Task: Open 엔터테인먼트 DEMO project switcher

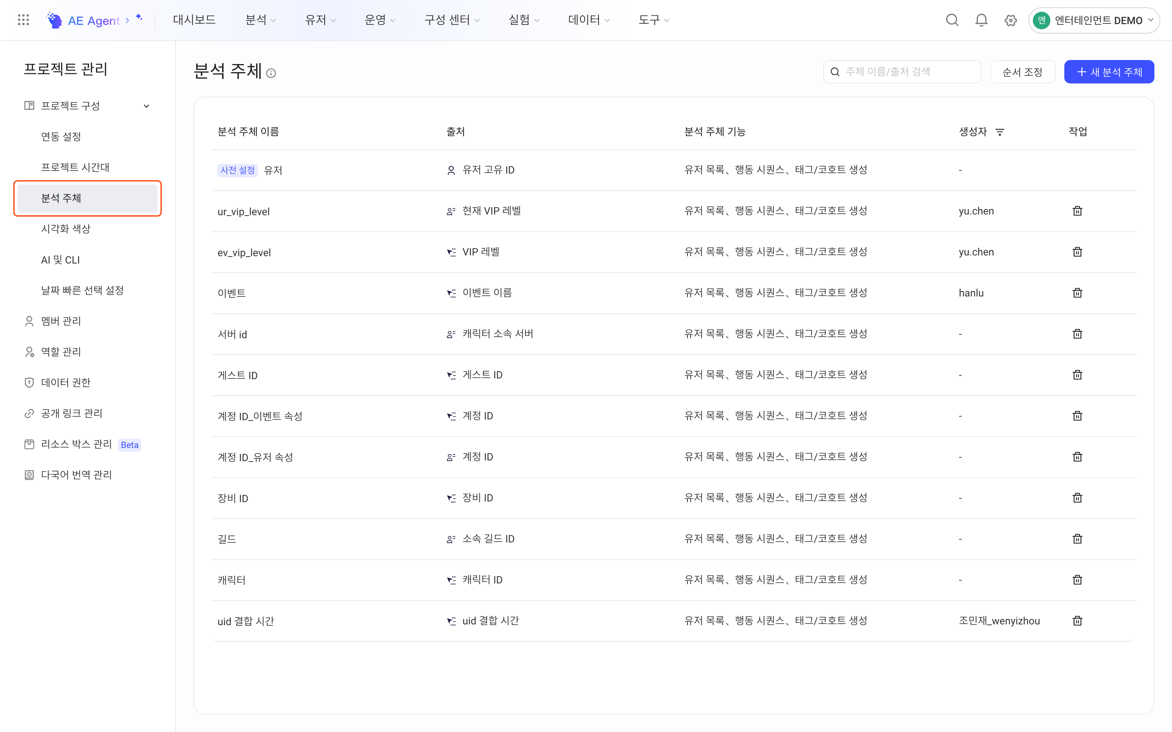Action: (1094, 20)
